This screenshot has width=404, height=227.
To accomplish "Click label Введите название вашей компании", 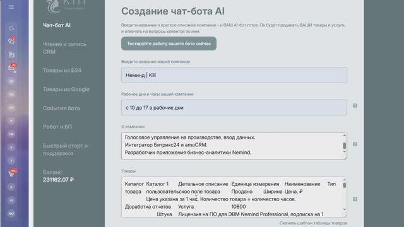I will [156, 62].
